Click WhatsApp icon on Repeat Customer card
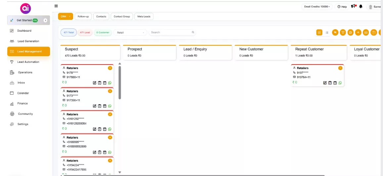This screenshot has width=383, height=176. coord(340,83)
